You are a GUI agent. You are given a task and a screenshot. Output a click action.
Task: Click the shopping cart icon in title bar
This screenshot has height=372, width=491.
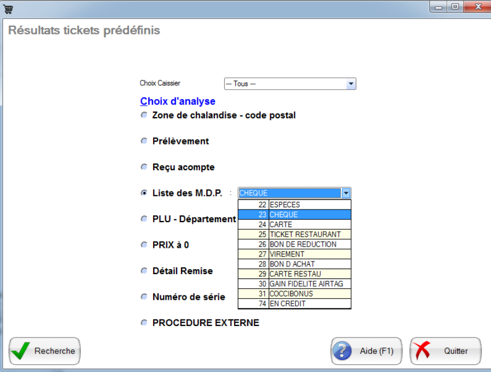point(8,8)
